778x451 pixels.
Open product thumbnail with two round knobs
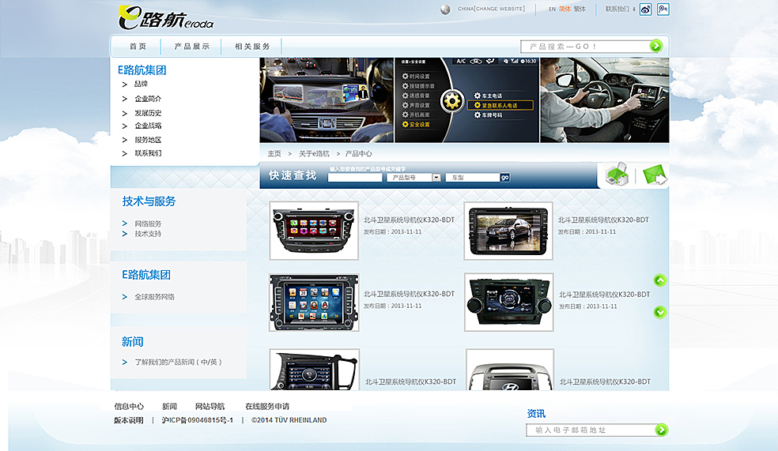tap(509, 303)
